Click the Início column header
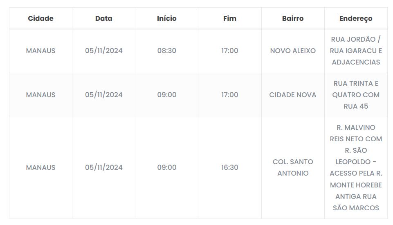The width and height of the screenshot is (393, 225). point(167,18)
